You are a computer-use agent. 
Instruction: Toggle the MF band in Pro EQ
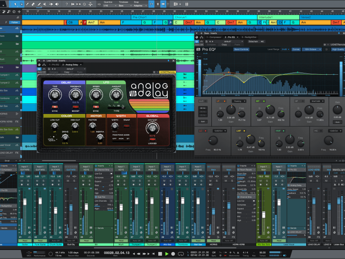264,101
